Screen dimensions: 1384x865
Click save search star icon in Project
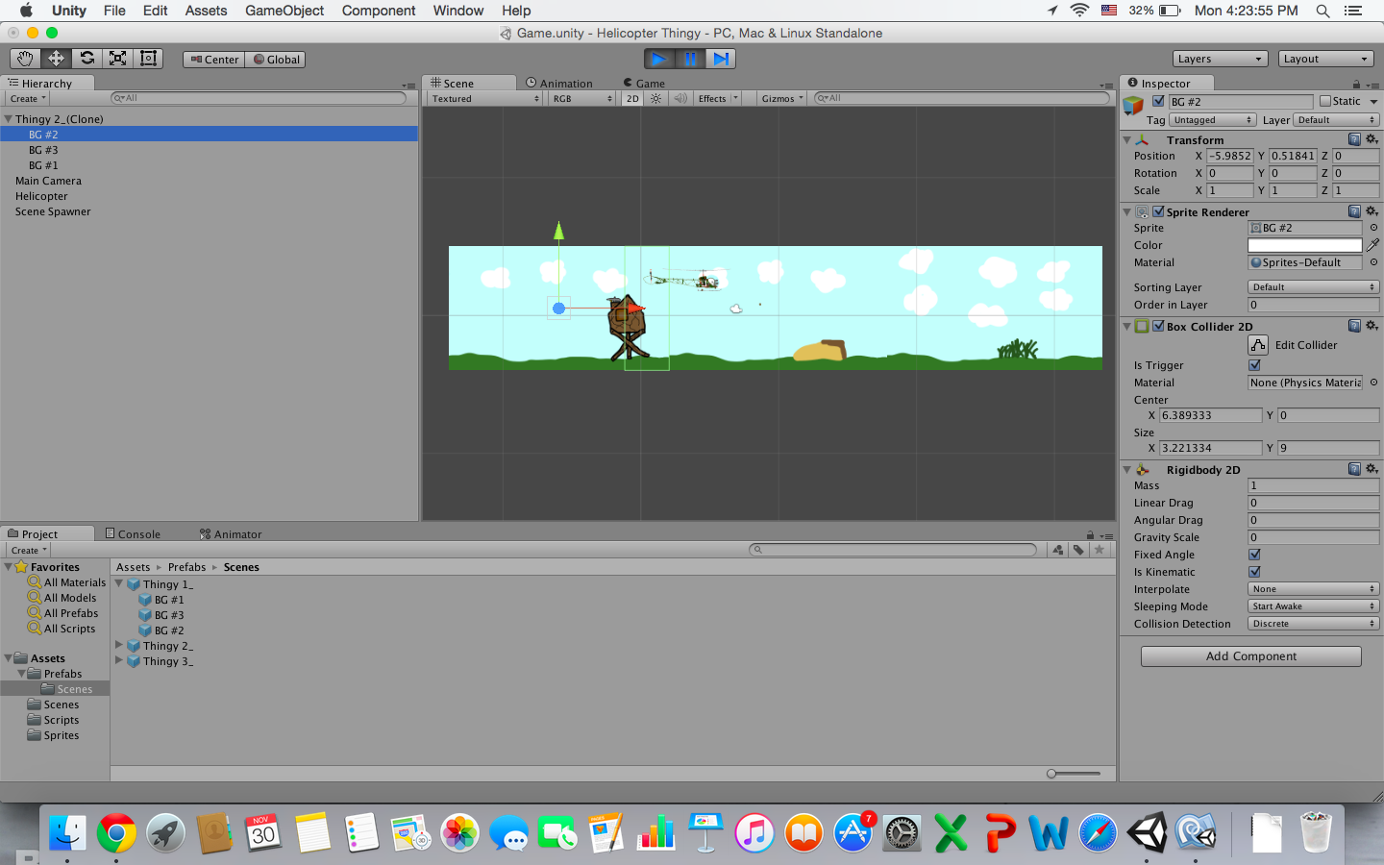coord(1100,550)
